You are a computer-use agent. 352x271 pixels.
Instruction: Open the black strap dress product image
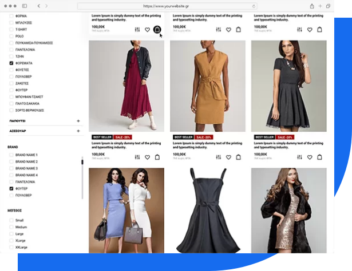208,211
